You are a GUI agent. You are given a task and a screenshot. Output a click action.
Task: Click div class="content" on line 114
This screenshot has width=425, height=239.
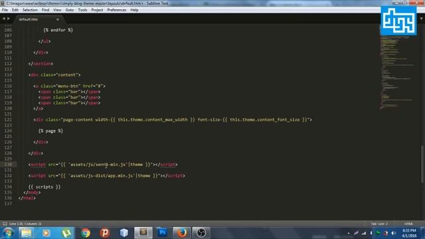tap(54, 75)
